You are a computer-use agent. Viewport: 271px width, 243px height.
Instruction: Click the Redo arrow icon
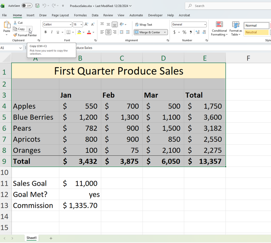[x=54, y=6]
